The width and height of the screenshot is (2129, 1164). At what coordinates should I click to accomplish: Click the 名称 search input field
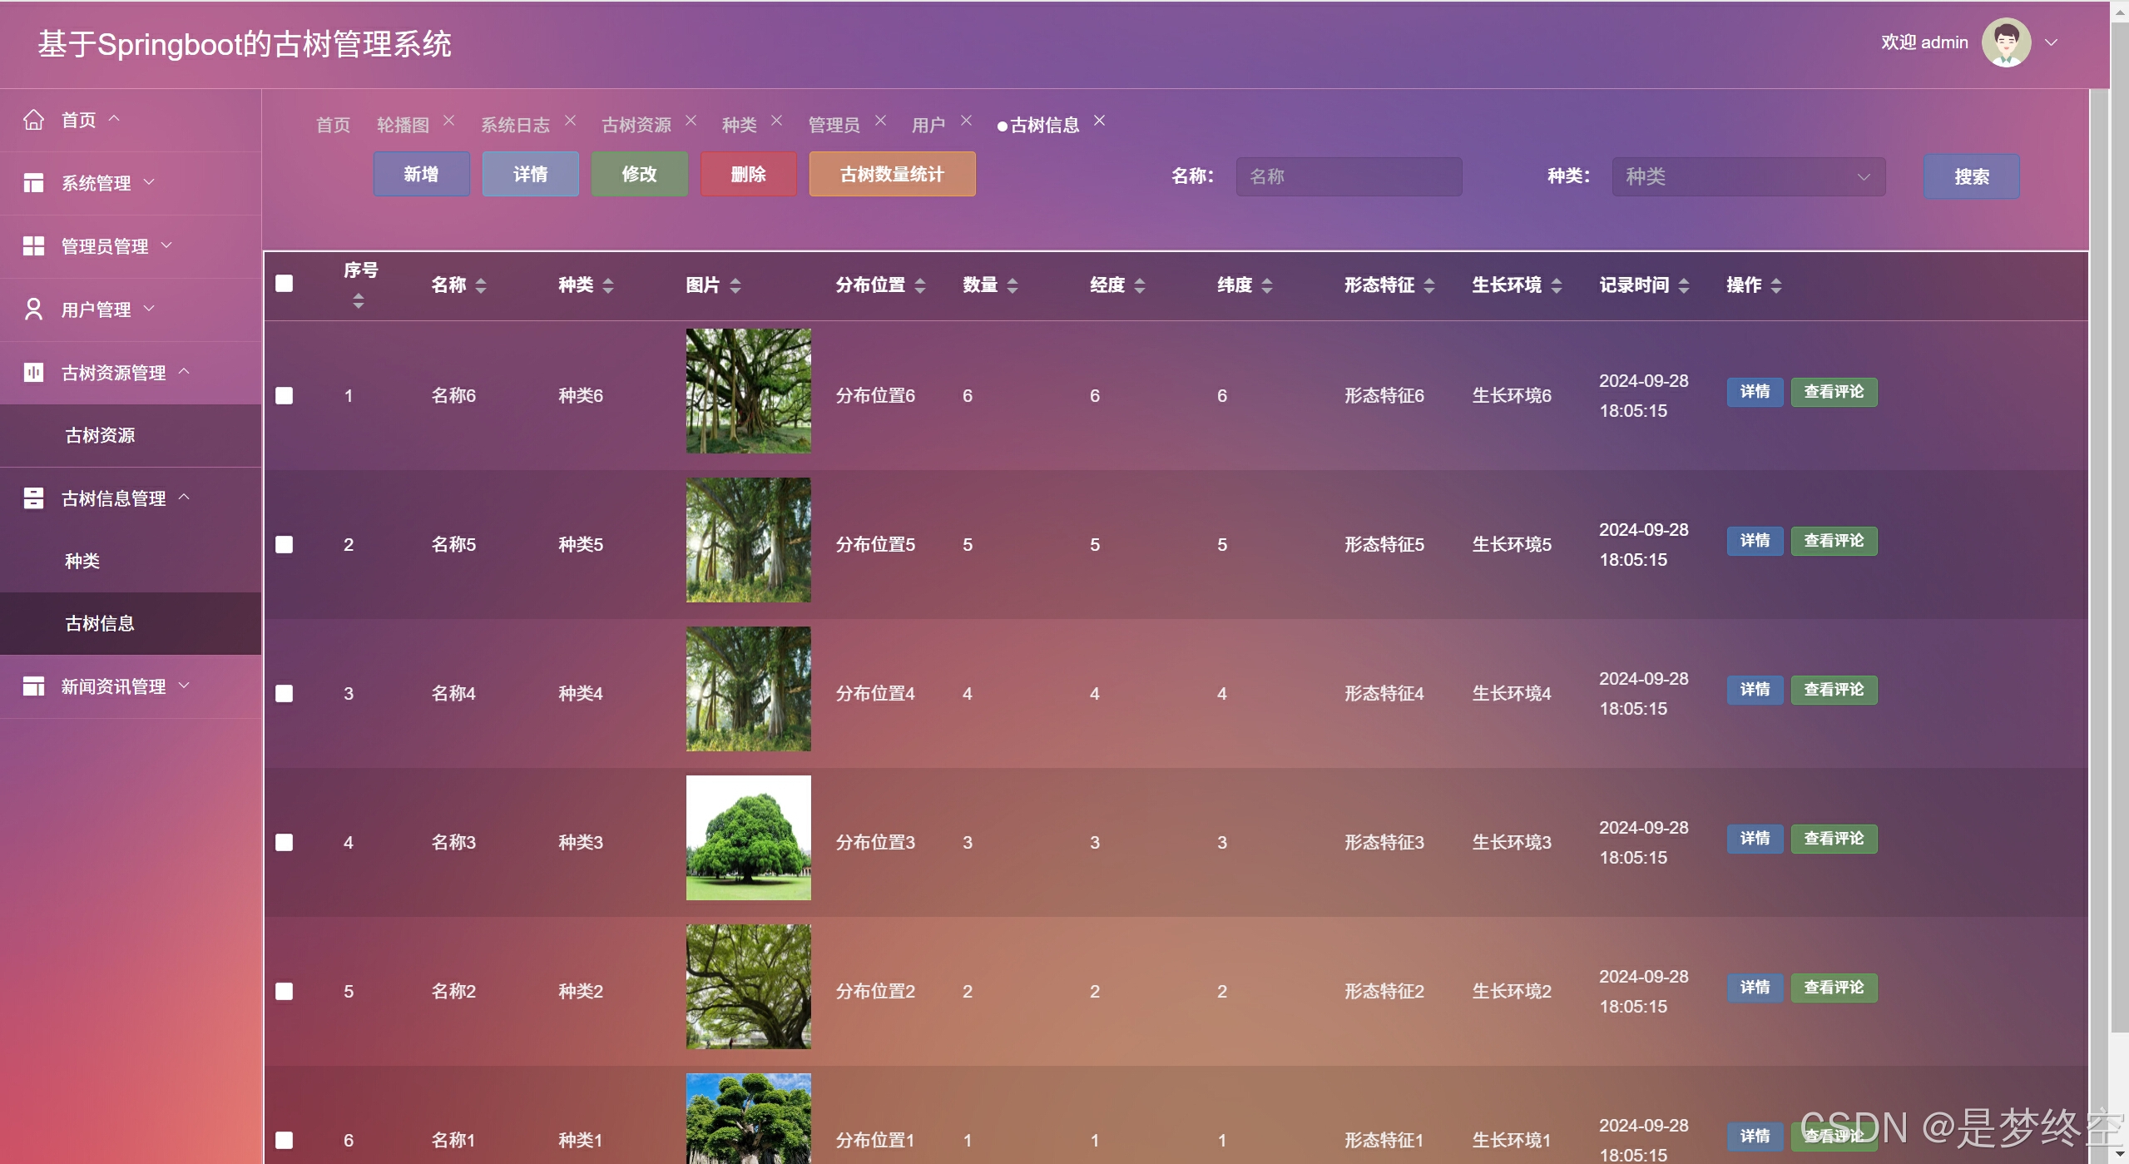tap(1349, 176)
